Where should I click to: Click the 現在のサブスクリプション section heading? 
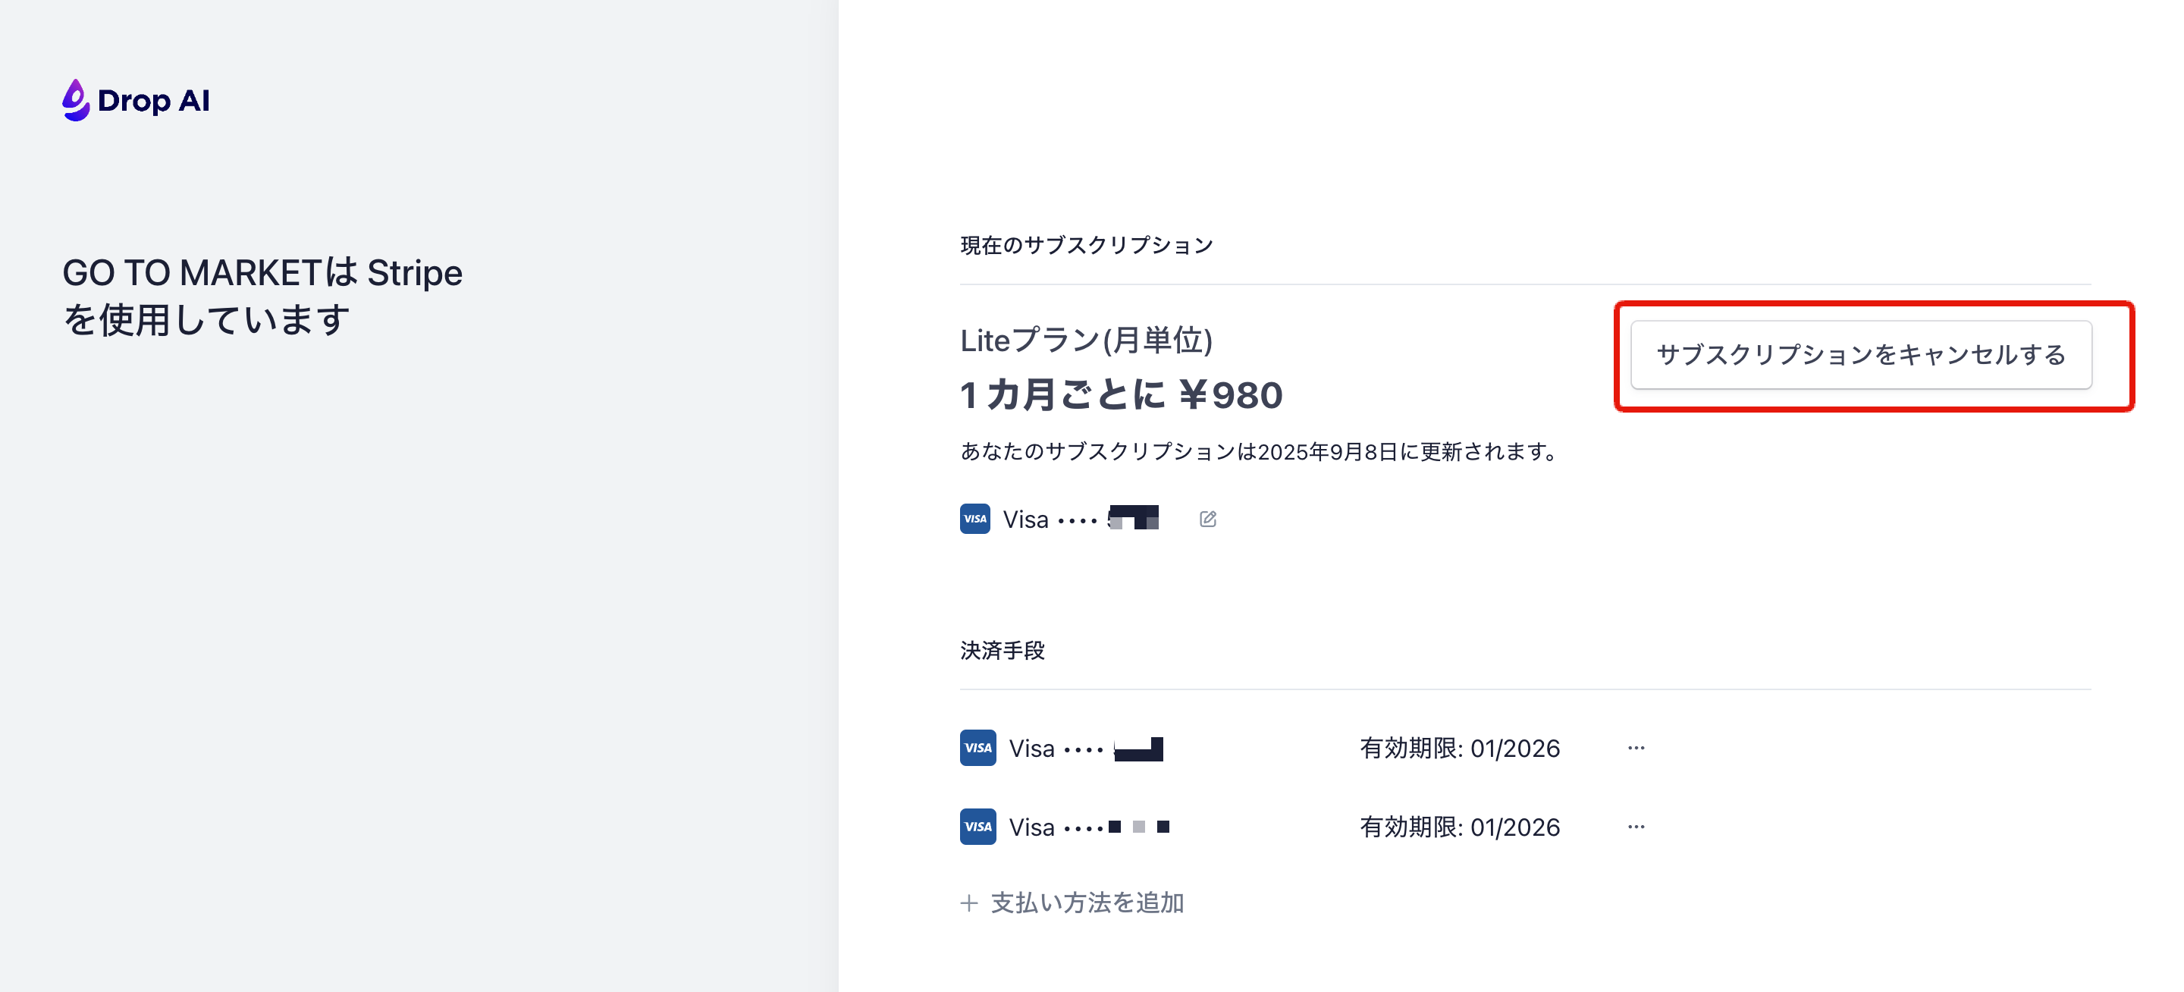pyautogui.click(x=1086, y=245)
